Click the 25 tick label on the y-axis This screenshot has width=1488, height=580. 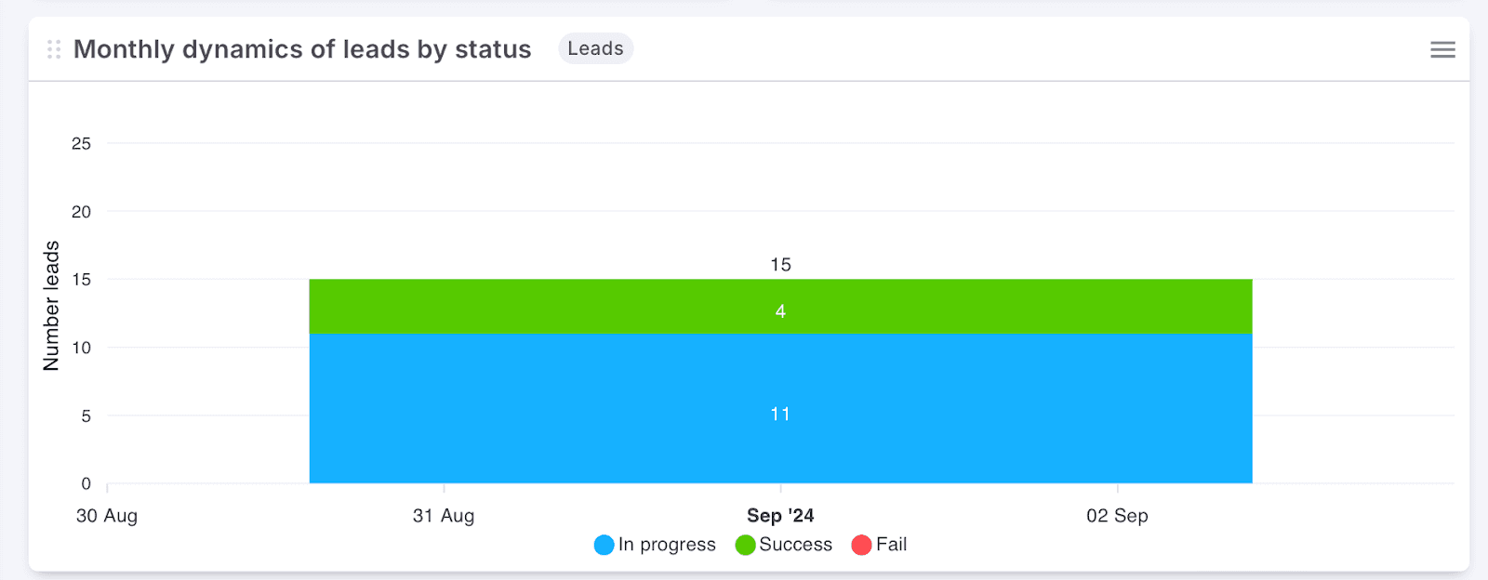pyautogui.click(x=81, y=143)
